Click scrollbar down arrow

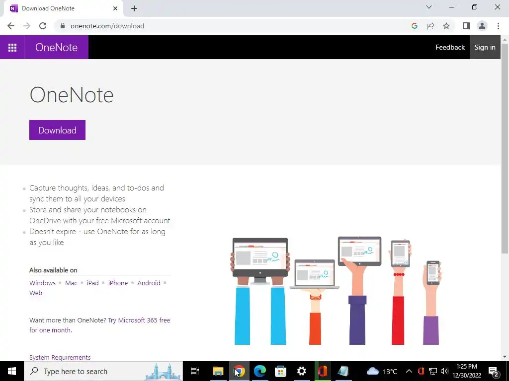[505, 357]
